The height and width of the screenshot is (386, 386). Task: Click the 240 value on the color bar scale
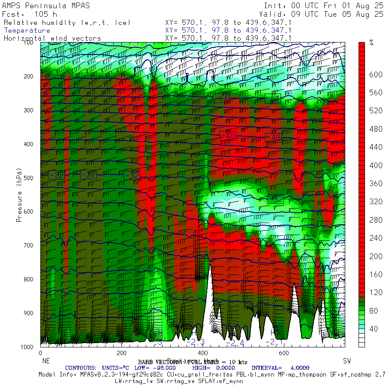[376, 238]
